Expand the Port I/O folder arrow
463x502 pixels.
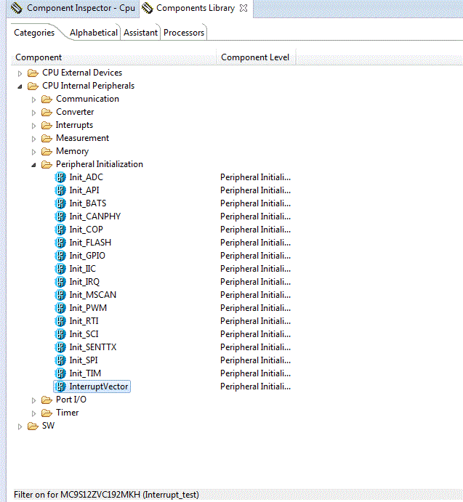pos(33,400)
